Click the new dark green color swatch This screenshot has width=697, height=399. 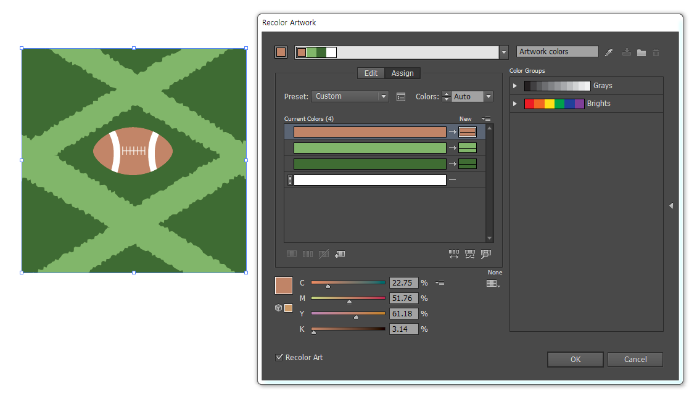tap(468, 164)
